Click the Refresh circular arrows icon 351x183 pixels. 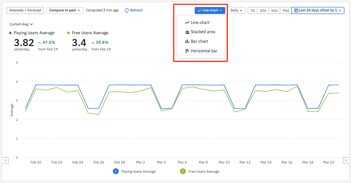tap(127, 10)
